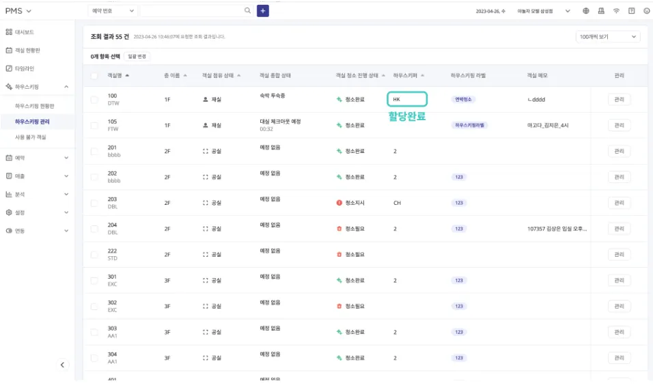Open 대시보드 in the sidebar

click(x=24, y=32)
